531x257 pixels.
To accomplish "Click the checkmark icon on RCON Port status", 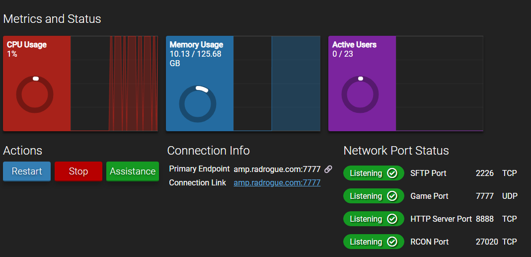I will click(392, 242).
